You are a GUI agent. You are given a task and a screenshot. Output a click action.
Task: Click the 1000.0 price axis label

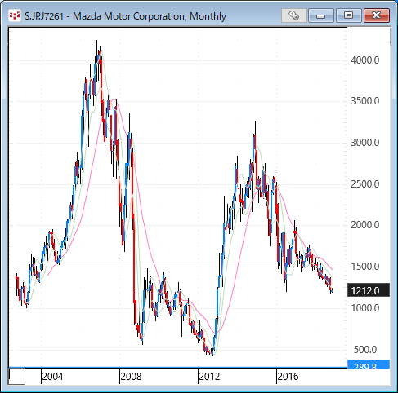tap(364, 308)
